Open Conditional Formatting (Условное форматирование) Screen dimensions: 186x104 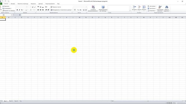point(93,8)
